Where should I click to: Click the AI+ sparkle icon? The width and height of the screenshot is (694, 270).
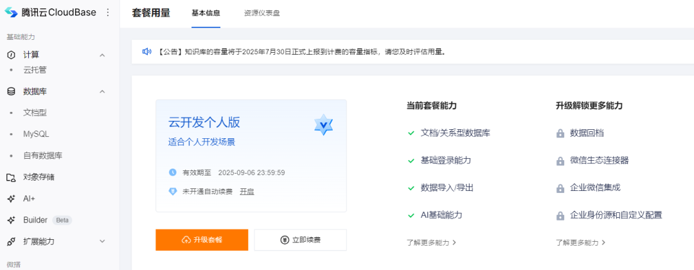[11, 199]
